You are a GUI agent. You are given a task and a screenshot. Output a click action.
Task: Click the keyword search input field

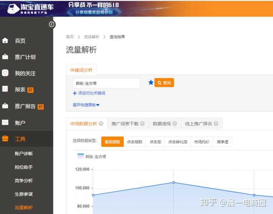pyautogui.click(x=106, y=83)
